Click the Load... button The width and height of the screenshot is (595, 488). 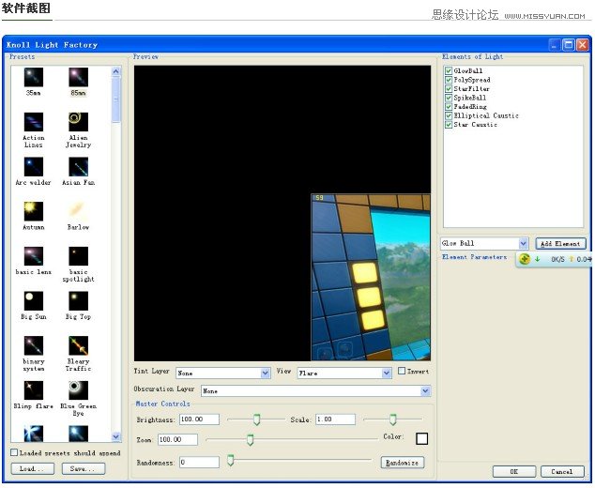click(32, 468)
